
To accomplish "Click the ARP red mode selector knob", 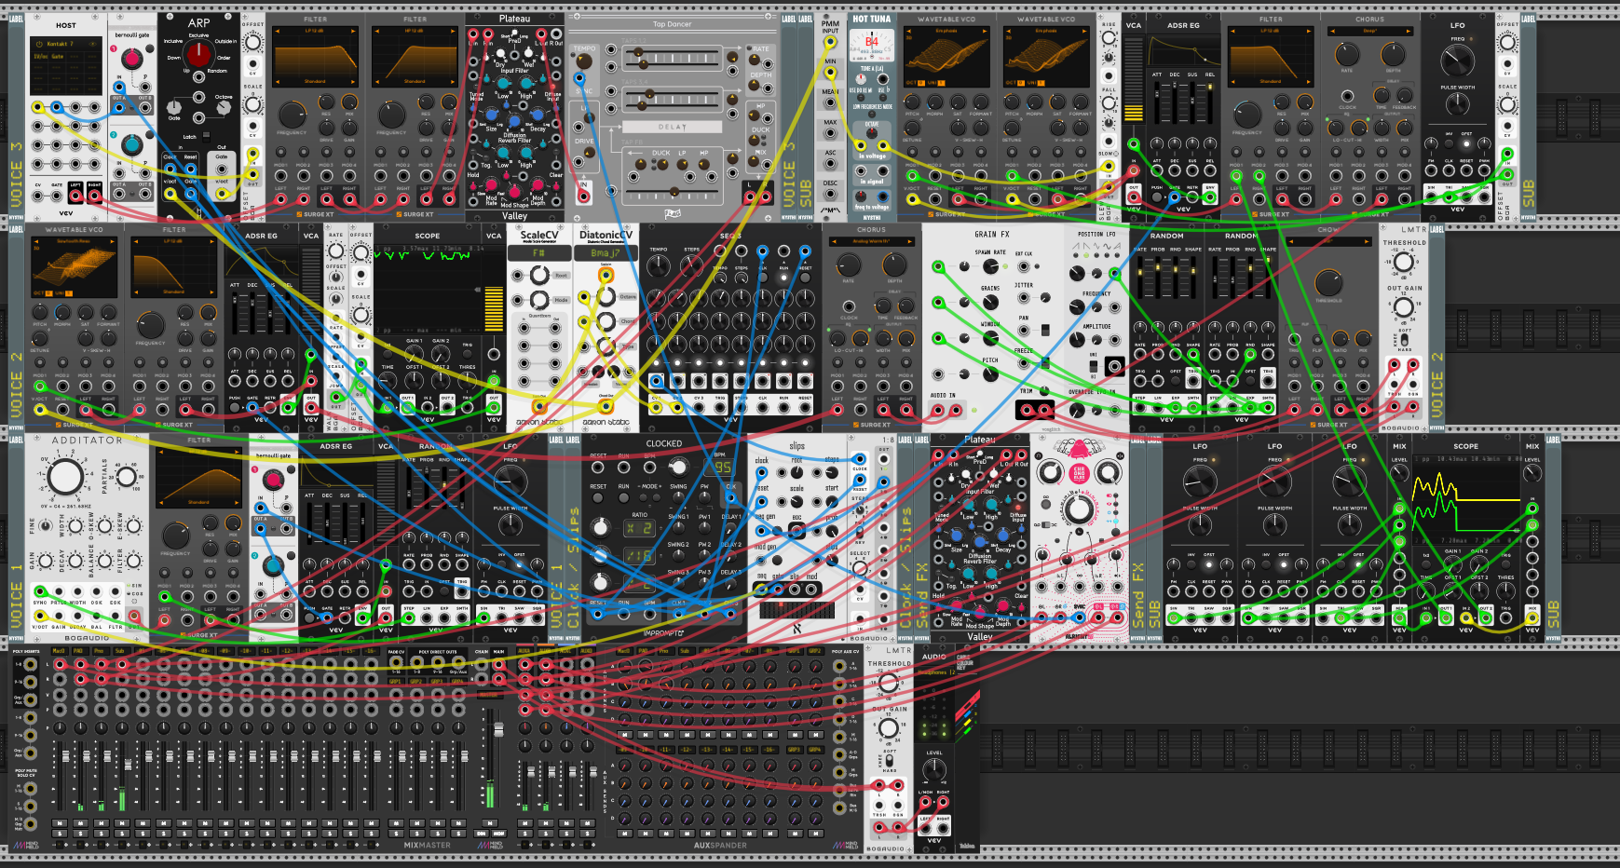I will (x=198, y=56).
